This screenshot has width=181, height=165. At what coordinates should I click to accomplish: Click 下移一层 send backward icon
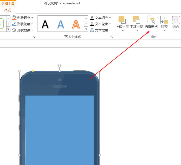[137, 20]
